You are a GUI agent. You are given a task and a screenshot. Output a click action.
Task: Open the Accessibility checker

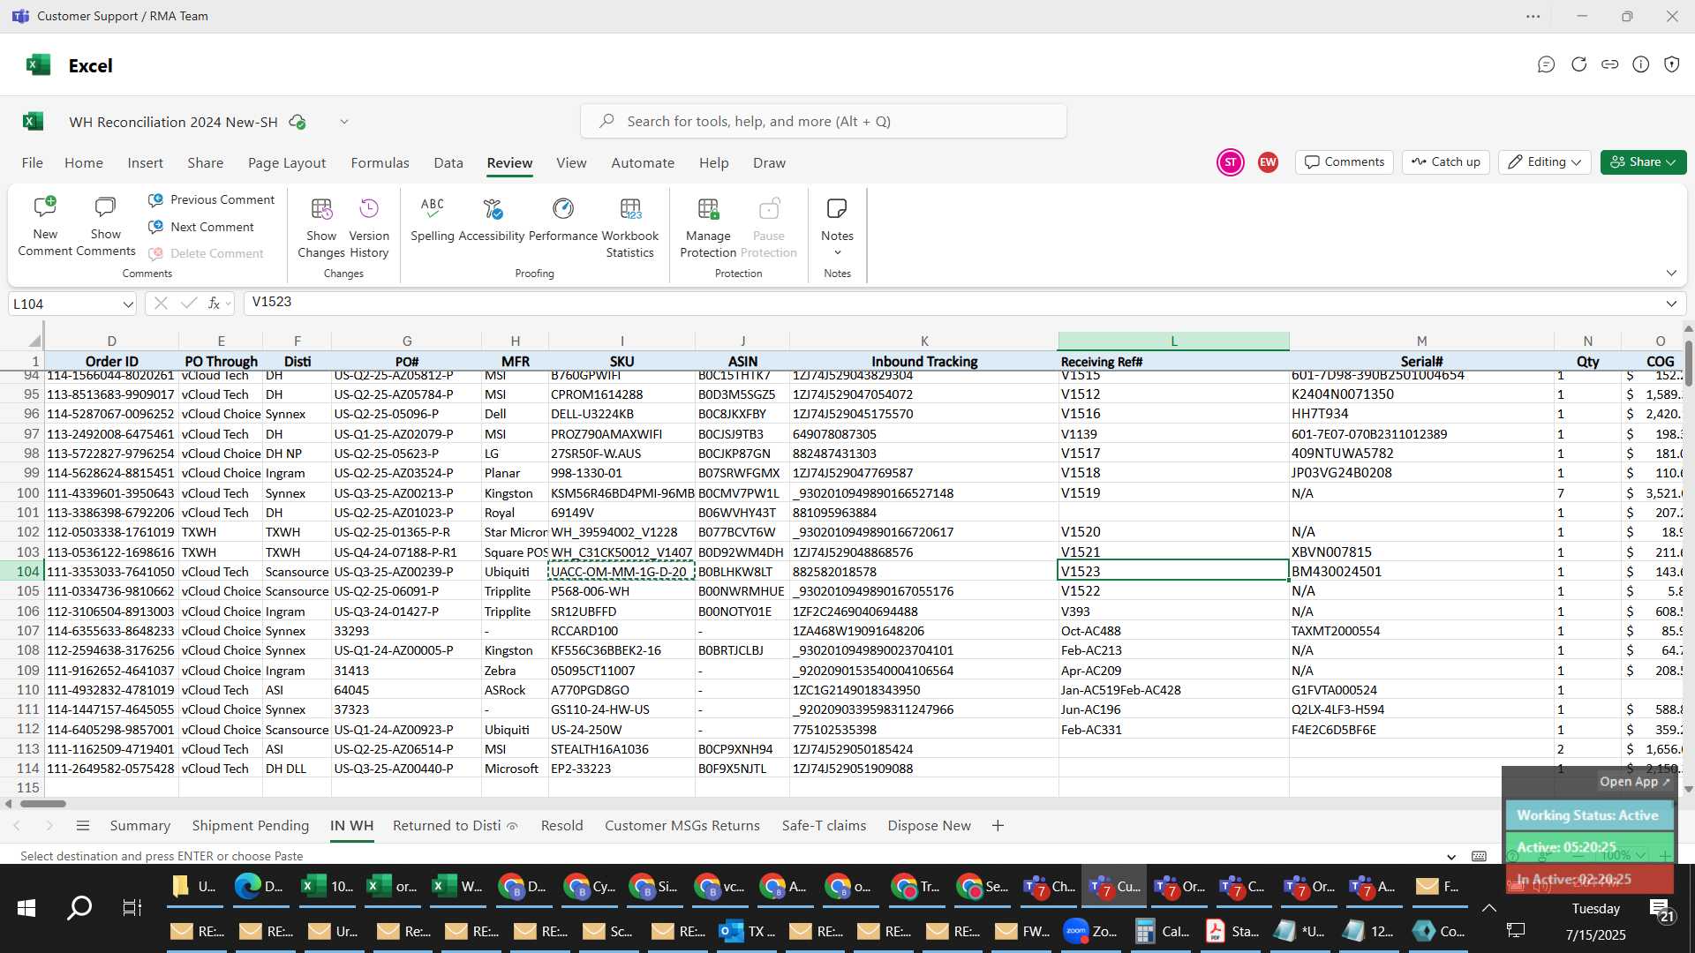pos(492,220)
